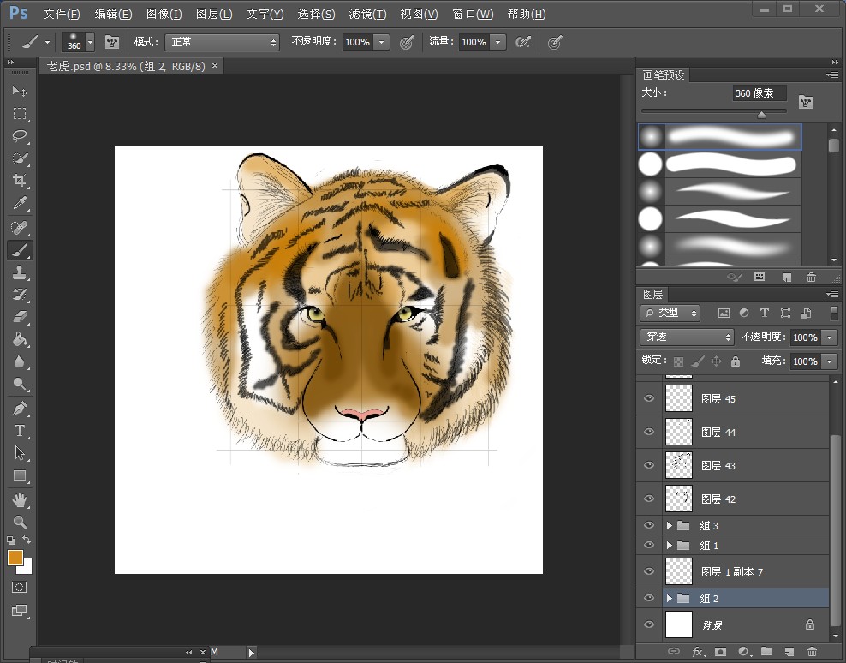
Task: Select the Lasso tool
Action: click(x=20, y=136)
